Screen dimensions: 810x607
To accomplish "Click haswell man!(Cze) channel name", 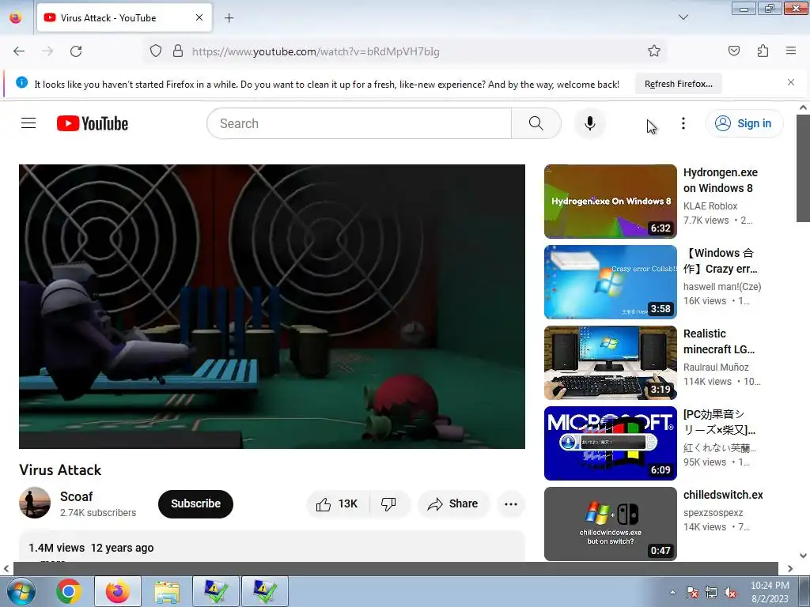I will (x=722, y=286).
